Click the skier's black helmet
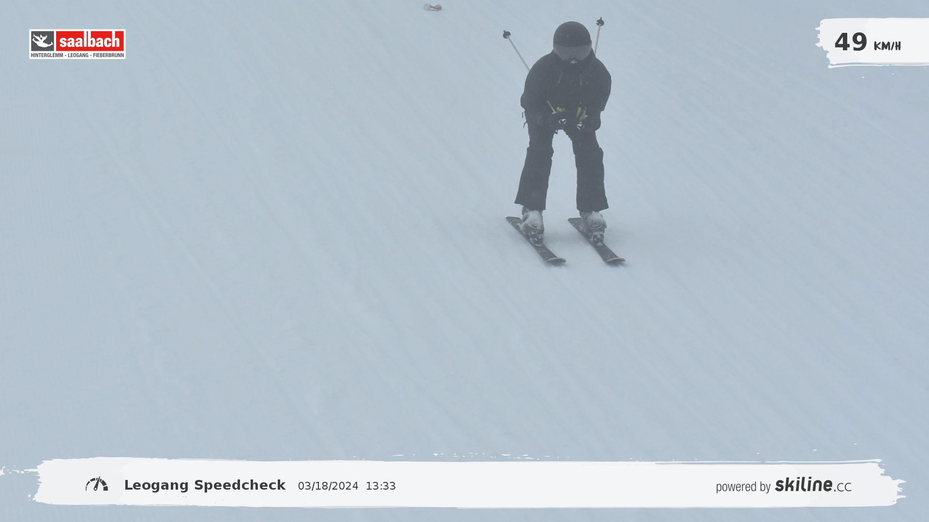Viewport: 929px width, 522px height. pos(571,33)
